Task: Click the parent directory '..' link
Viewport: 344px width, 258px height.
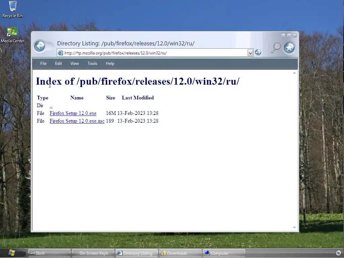Action: pos(51,106)
